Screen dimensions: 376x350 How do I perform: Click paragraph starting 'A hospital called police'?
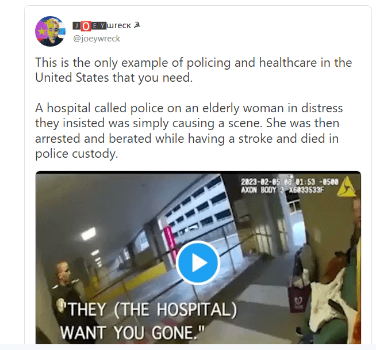tap(189, 131)
